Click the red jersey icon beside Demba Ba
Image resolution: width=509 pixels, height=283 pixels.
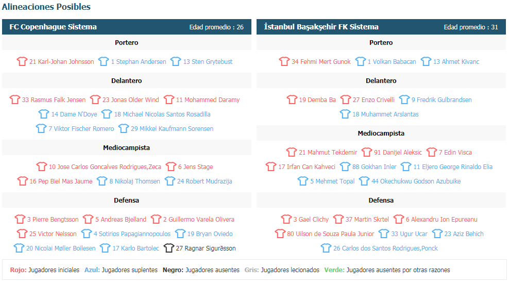(x=292, y=99)
